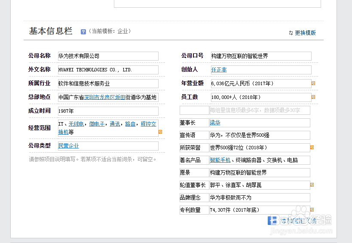Click the 著名产品 label field
Image resolution: width=352 pixels, height=243 pixels.
(194, 160)
